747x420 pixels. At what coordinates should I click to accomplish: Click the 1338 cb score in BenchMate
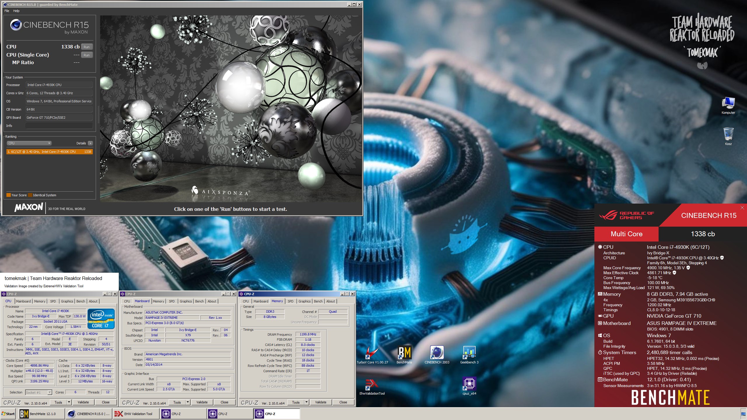click(x=703, y=234)
